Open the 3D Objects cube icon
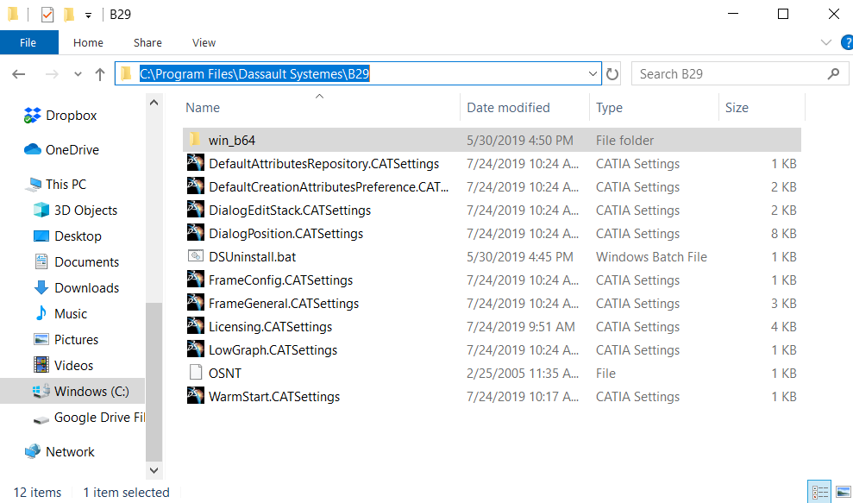The height and width of the screenshot is (503, 853). [41, 211]
